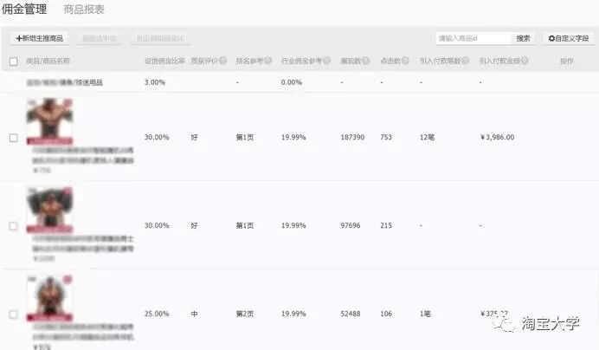Click the 12笔 paid orders value
The image size is (599, 350).
pos(427,137)
